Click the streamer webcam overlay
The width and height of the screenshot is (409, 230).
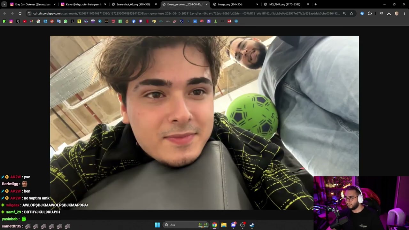point(361,203)
